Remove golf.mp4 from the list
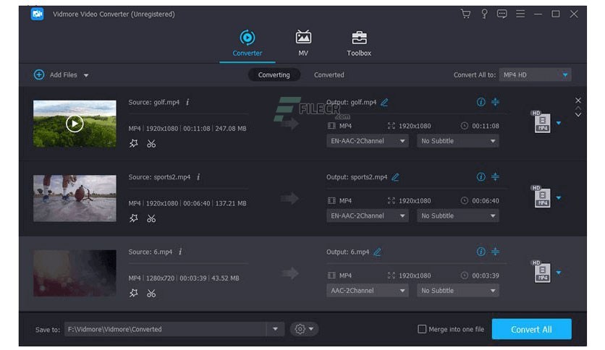The width and height of the screenshot is (605, 350). click(x=578, y=101)
